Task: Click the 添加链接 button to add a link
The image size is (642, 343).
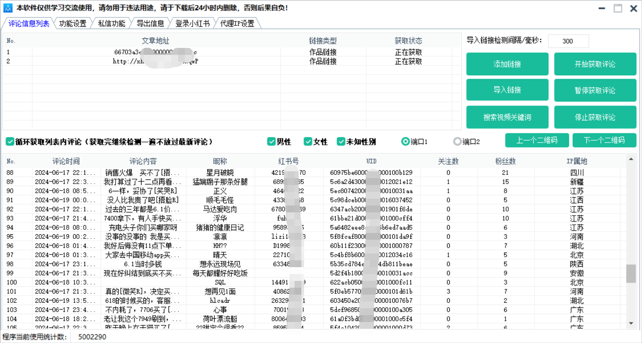Action: (x=507, y=64)
